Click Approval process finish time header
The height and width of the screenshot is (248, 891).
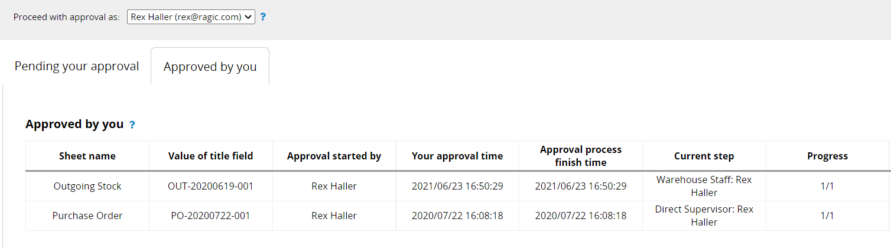coord(581,156)
